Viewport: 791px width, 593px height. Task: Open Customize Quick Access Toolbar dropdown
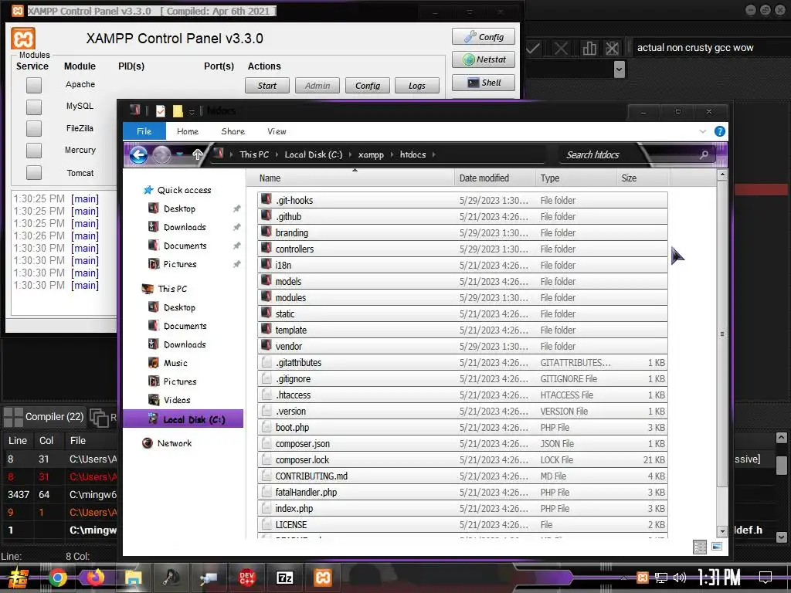pos(192,112)
